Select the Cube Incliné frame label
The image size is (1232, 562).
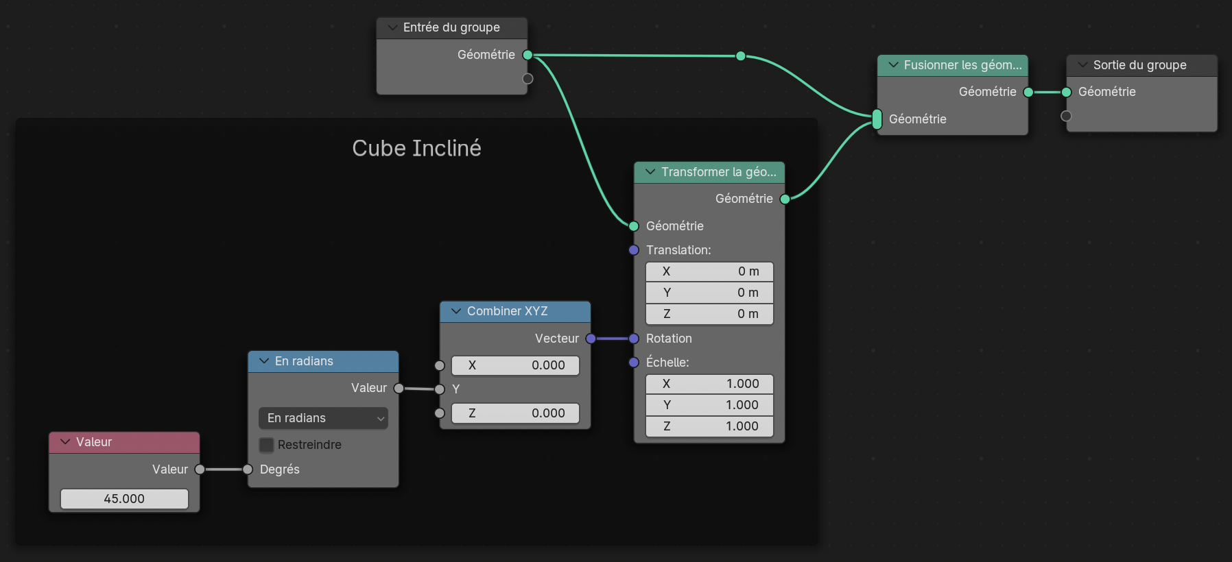click(x=416, y=148)
